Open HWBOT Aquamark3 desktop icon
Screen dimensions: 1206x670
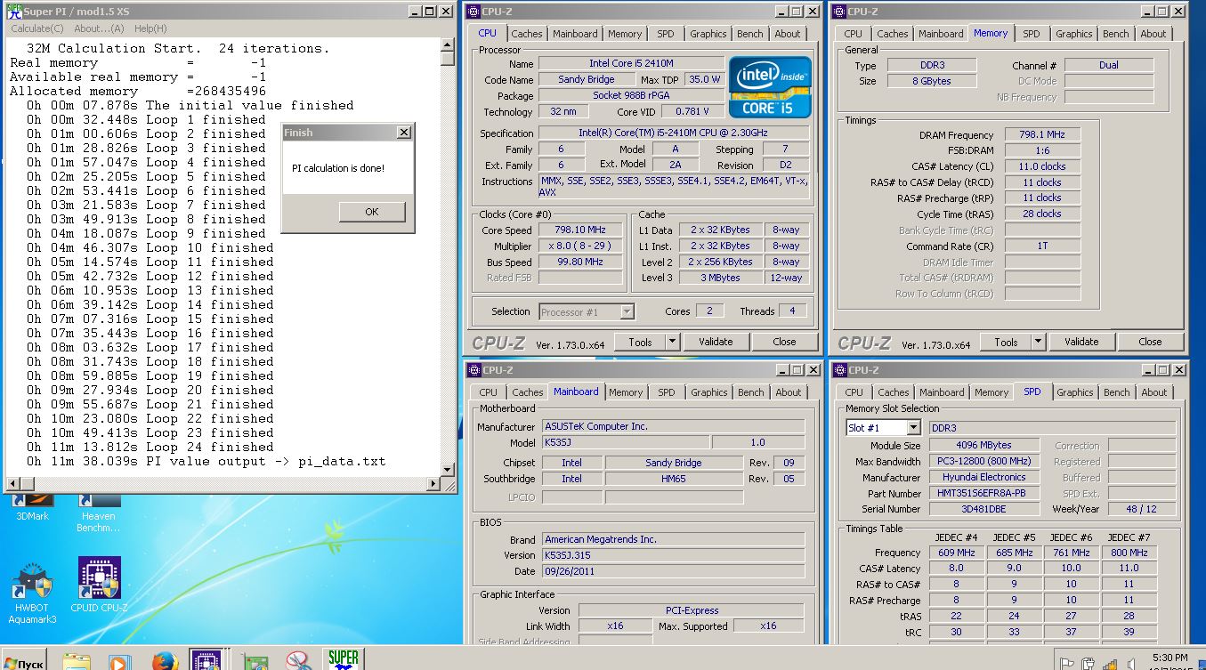click(32, 592)
